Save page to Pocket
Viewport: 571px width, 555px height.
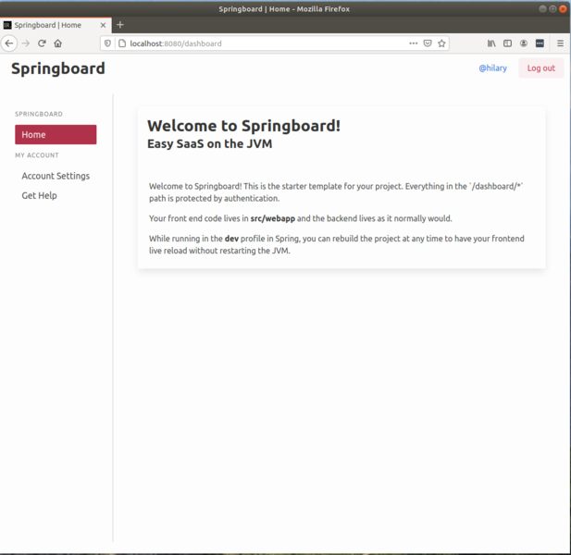[x=428, y=43]
